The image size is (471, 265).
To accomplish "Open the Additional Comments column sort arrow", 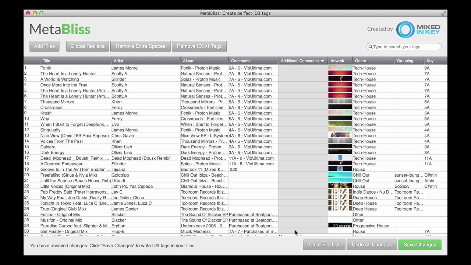I will pos(322,61).
